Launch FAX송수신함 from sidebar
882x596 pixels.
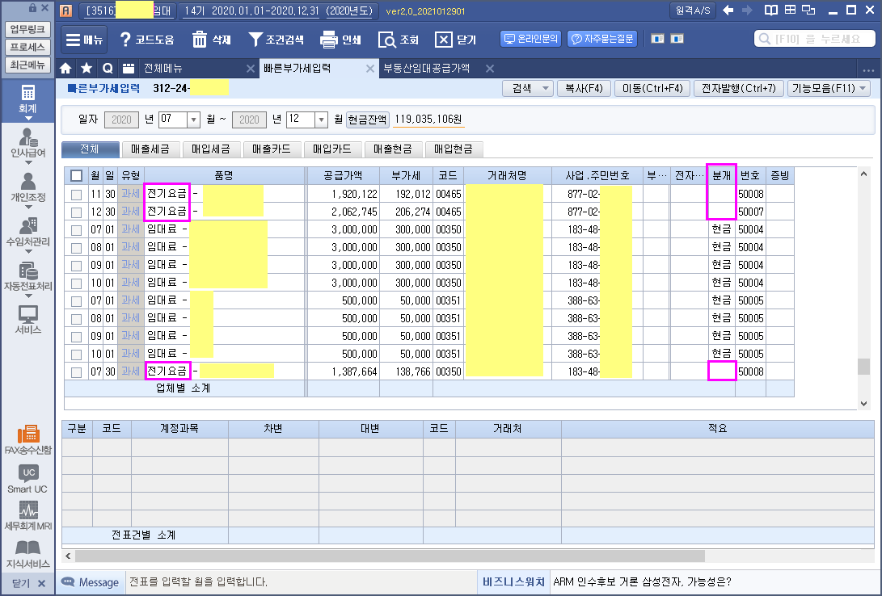point(28,439)
